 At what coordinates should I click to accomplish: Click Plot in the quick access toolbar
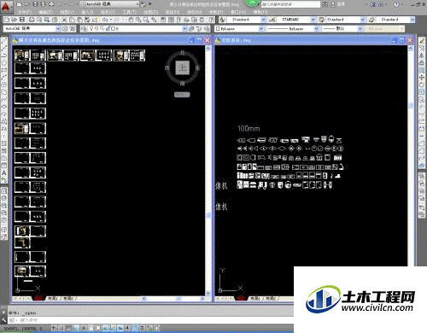coord(52,4)
